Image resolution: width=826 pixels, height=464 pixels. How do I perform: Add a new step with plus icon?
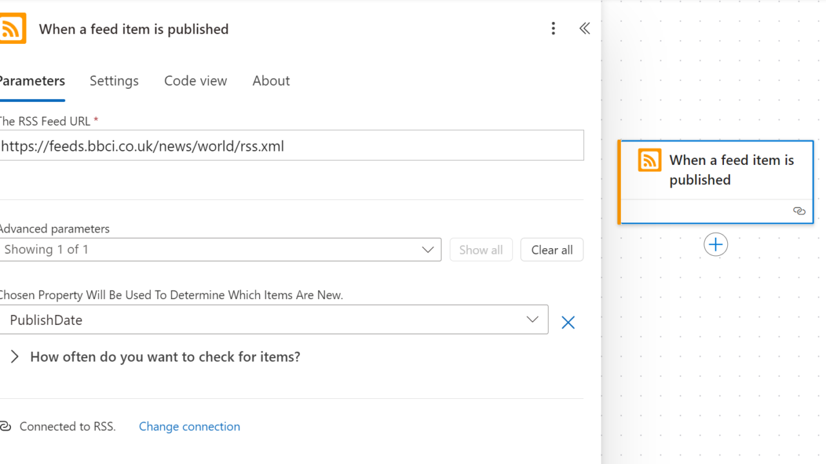pos(716,245)
